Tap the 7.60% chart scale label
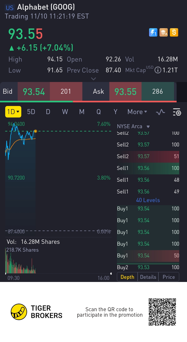Viewport: 187px width, 342px height. tap(104, 124)
